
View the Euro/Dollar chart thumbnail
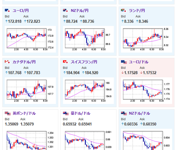[147, 91]
